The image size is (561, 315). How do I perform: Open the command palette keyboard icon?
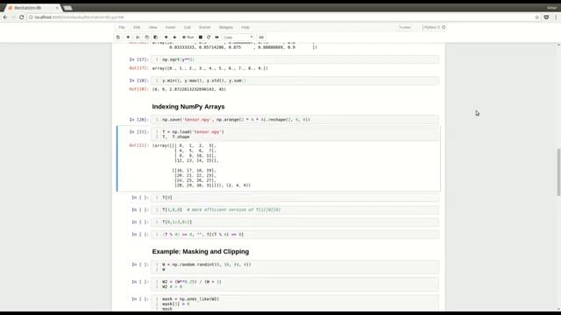[261, 37]
